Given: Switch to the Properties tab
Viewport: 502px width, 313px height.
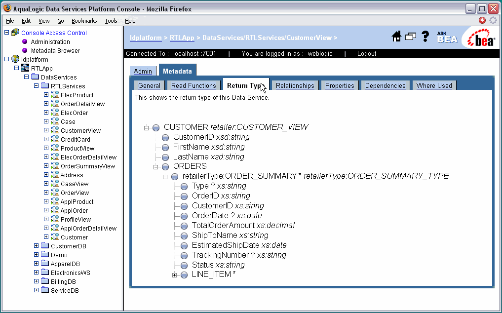Looking at the screenshot, I should (x=340, y=85).
